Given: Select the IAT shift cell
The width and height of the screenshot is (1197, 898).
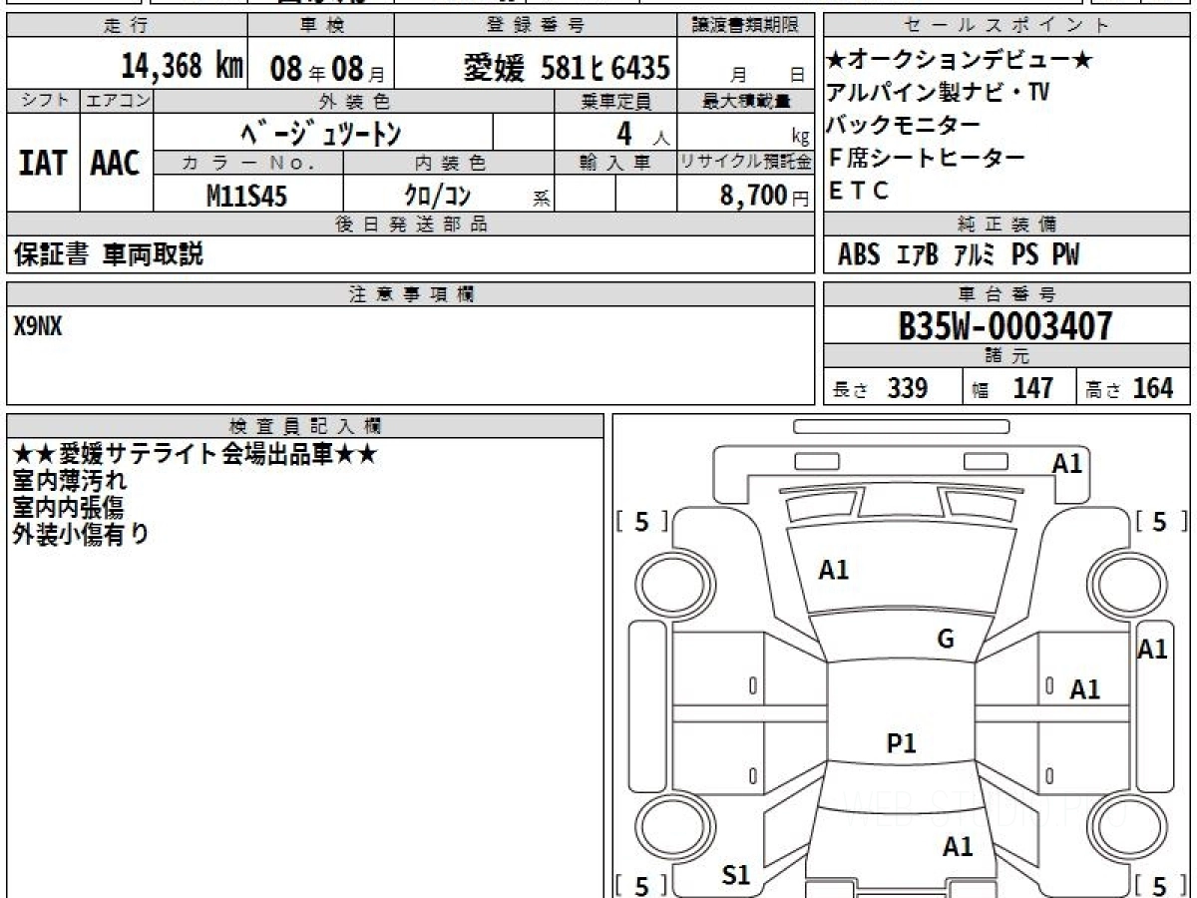Looking at the screenshot, I should click(x=43, y=164).
